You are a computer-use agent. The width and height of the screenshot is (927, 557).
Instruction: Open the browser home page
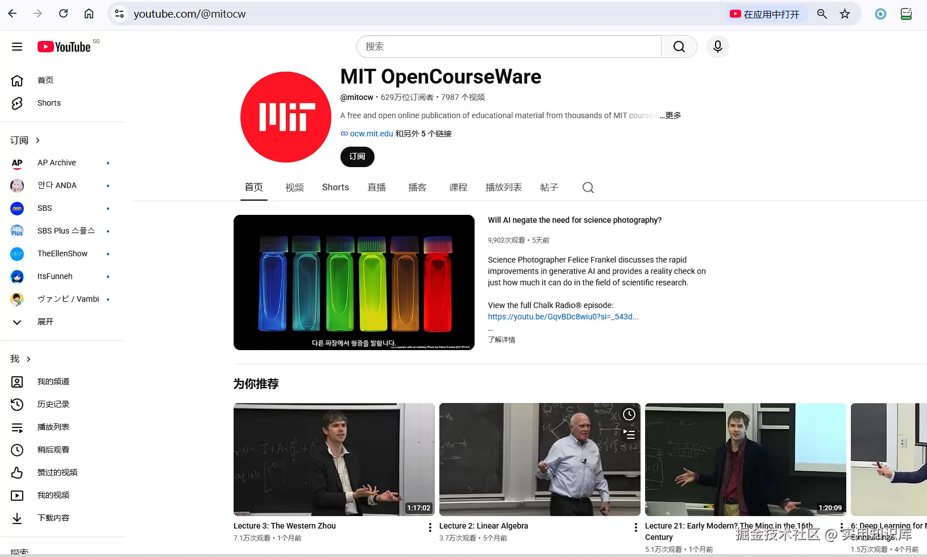coord(89,14)
